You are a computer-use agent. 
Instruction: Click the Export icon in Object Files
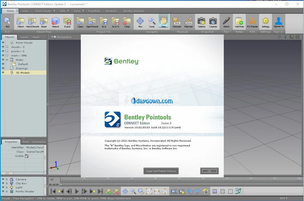[x=67, y=22]
